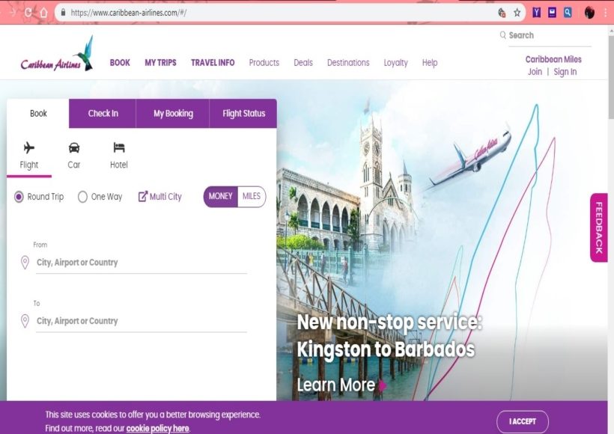Screen dimensions: 614x434
Task: Select the Flight airplane icon
Action: point(29,147)
